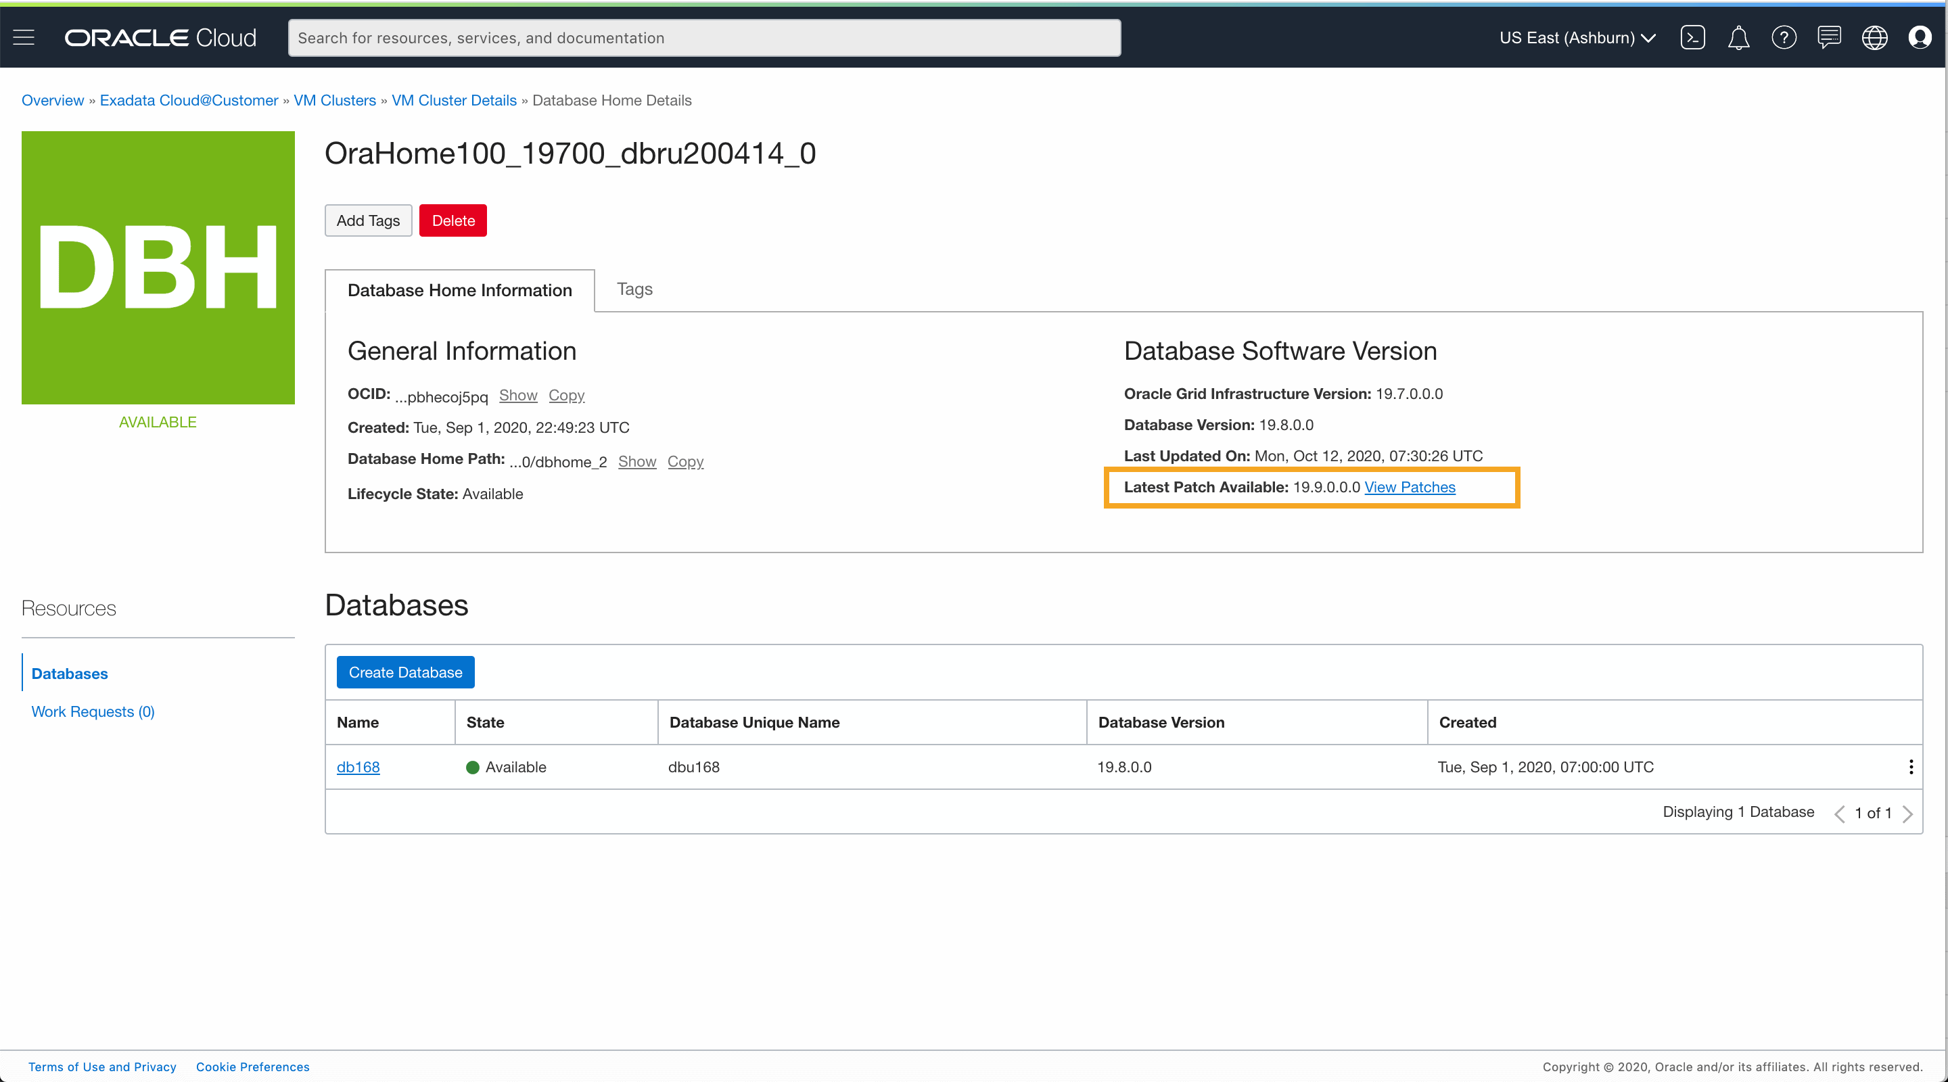Open the notifications bell
1948x1082 pixels.
coord(1739,37)
